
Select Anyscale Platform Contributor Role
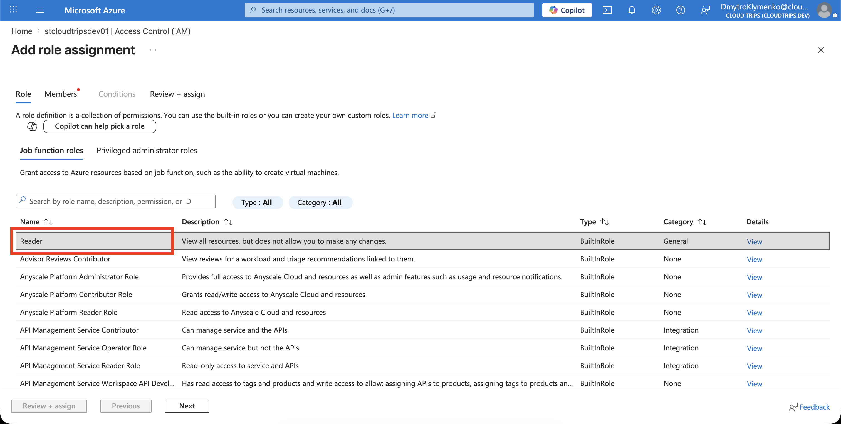coord(422,295)
